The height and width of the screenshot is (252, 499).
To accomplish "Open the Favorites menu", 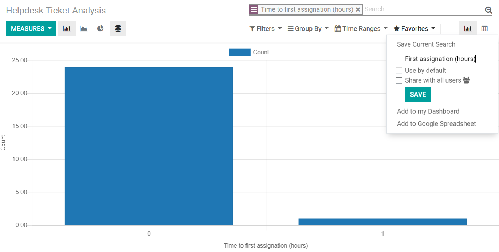I will [416, 28].
